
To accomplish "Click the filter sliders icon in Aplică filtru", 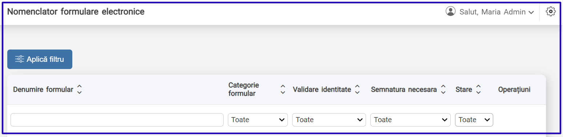I will (20, 59).
